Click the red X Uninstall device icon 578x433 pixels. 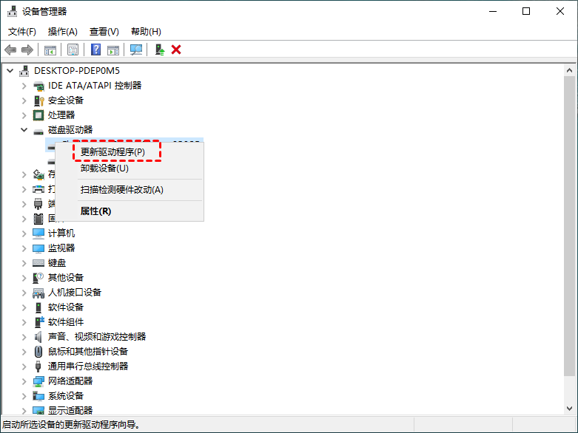(x=176, y=50)
